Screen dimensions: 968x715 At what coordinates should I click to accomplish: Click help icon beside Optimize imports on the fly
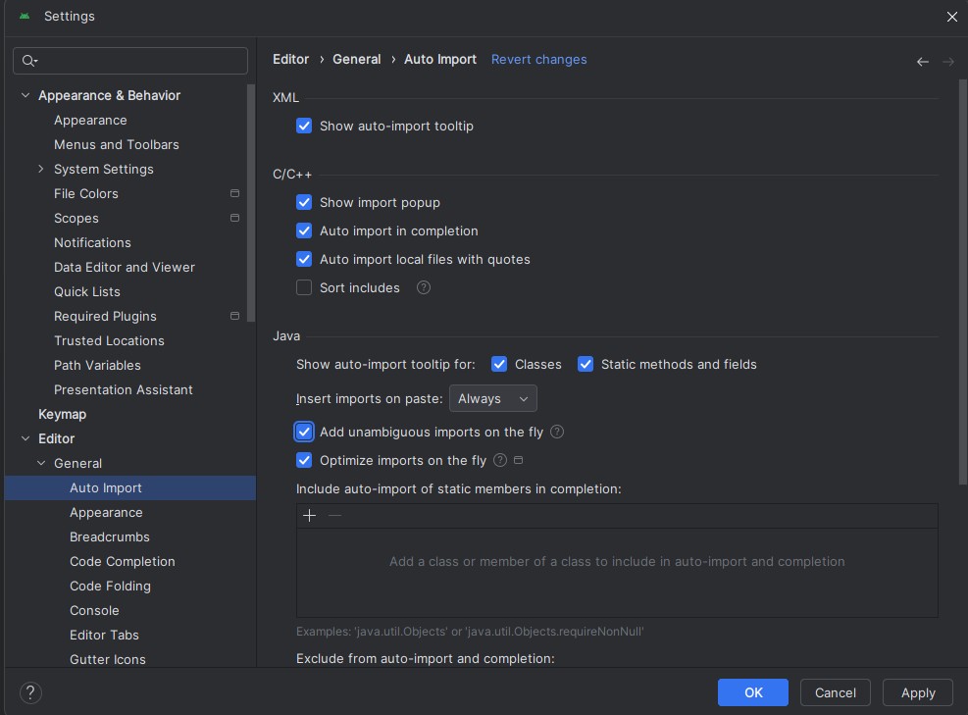click(500, 461)
